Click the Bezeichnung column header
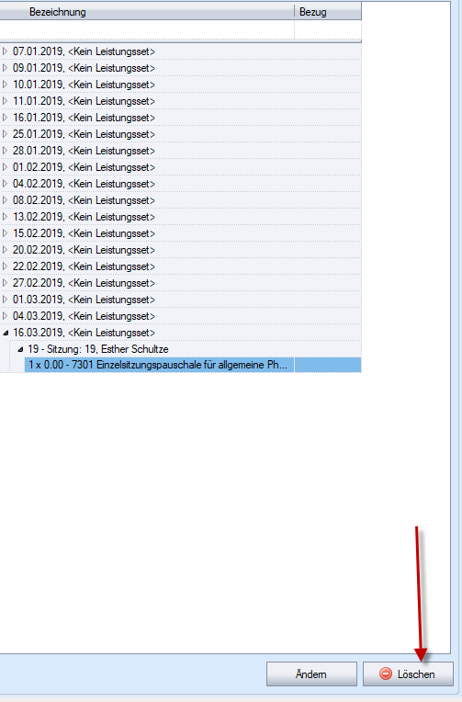Viewport: 462px width, 702px height. click(147, 12)
